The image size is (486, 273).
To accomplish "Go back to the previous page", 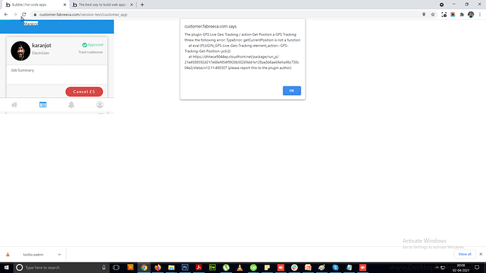I will (6, 15).
